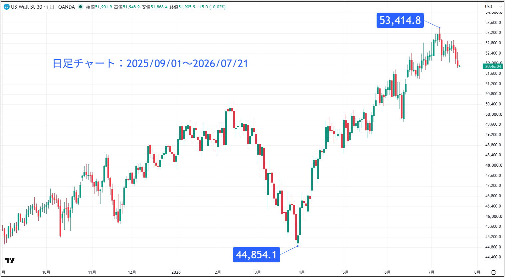Click the countdown price label 20:46:04
This screenshot has width=505, height=277.
pyautogui.click(x=493, y=67)
